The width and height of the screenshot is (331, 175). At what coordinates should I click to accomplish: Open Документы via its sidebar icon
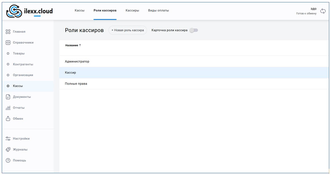pos(8,97)
